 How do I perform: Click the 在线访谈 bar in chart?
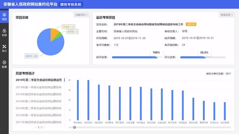click(214, 111)
